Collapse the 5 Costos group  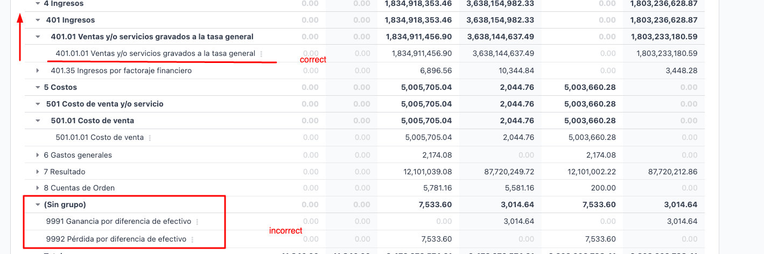click(38, 87)
